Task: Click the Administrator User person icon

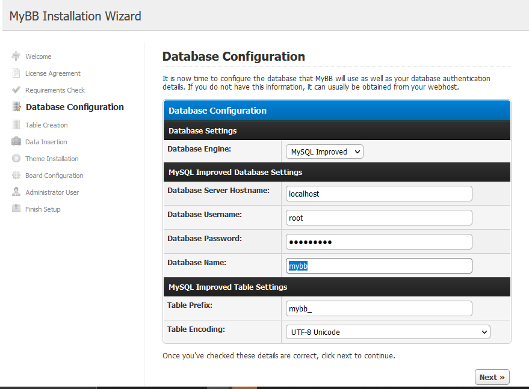Action: (x=16, y=192)
